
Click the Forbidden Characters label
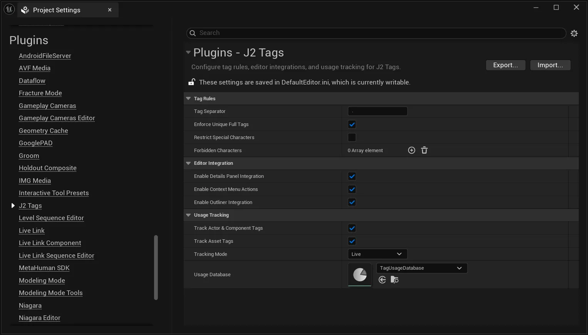click(x=218, y=151)
